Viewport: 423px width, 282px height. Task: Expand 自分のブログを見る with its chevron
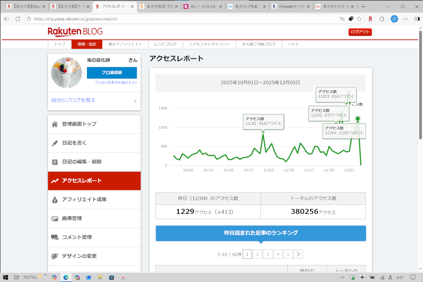point(135,101)
